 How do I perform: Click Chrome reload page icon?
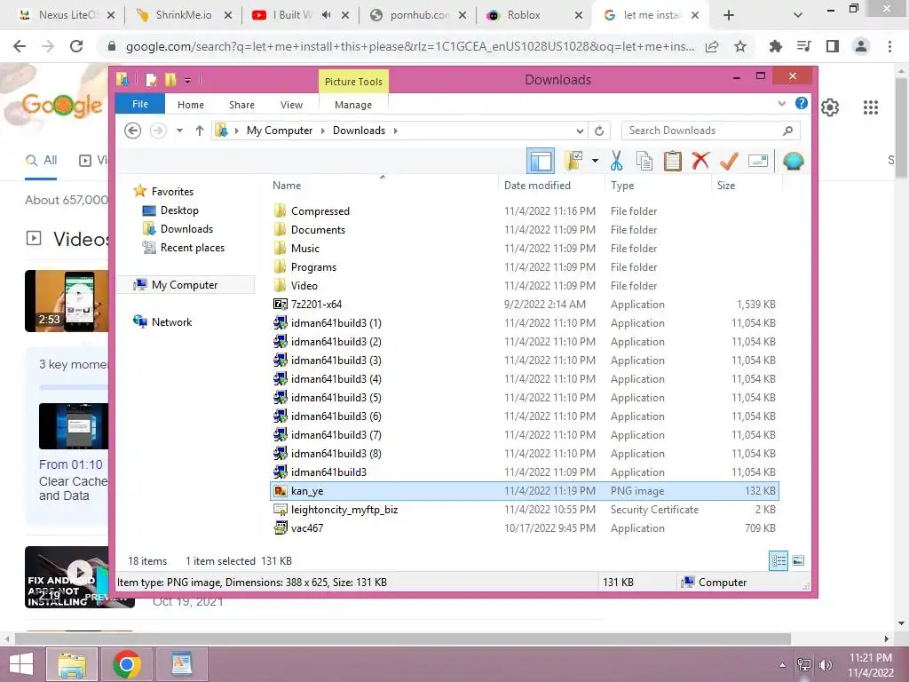(x=76, y=46)
